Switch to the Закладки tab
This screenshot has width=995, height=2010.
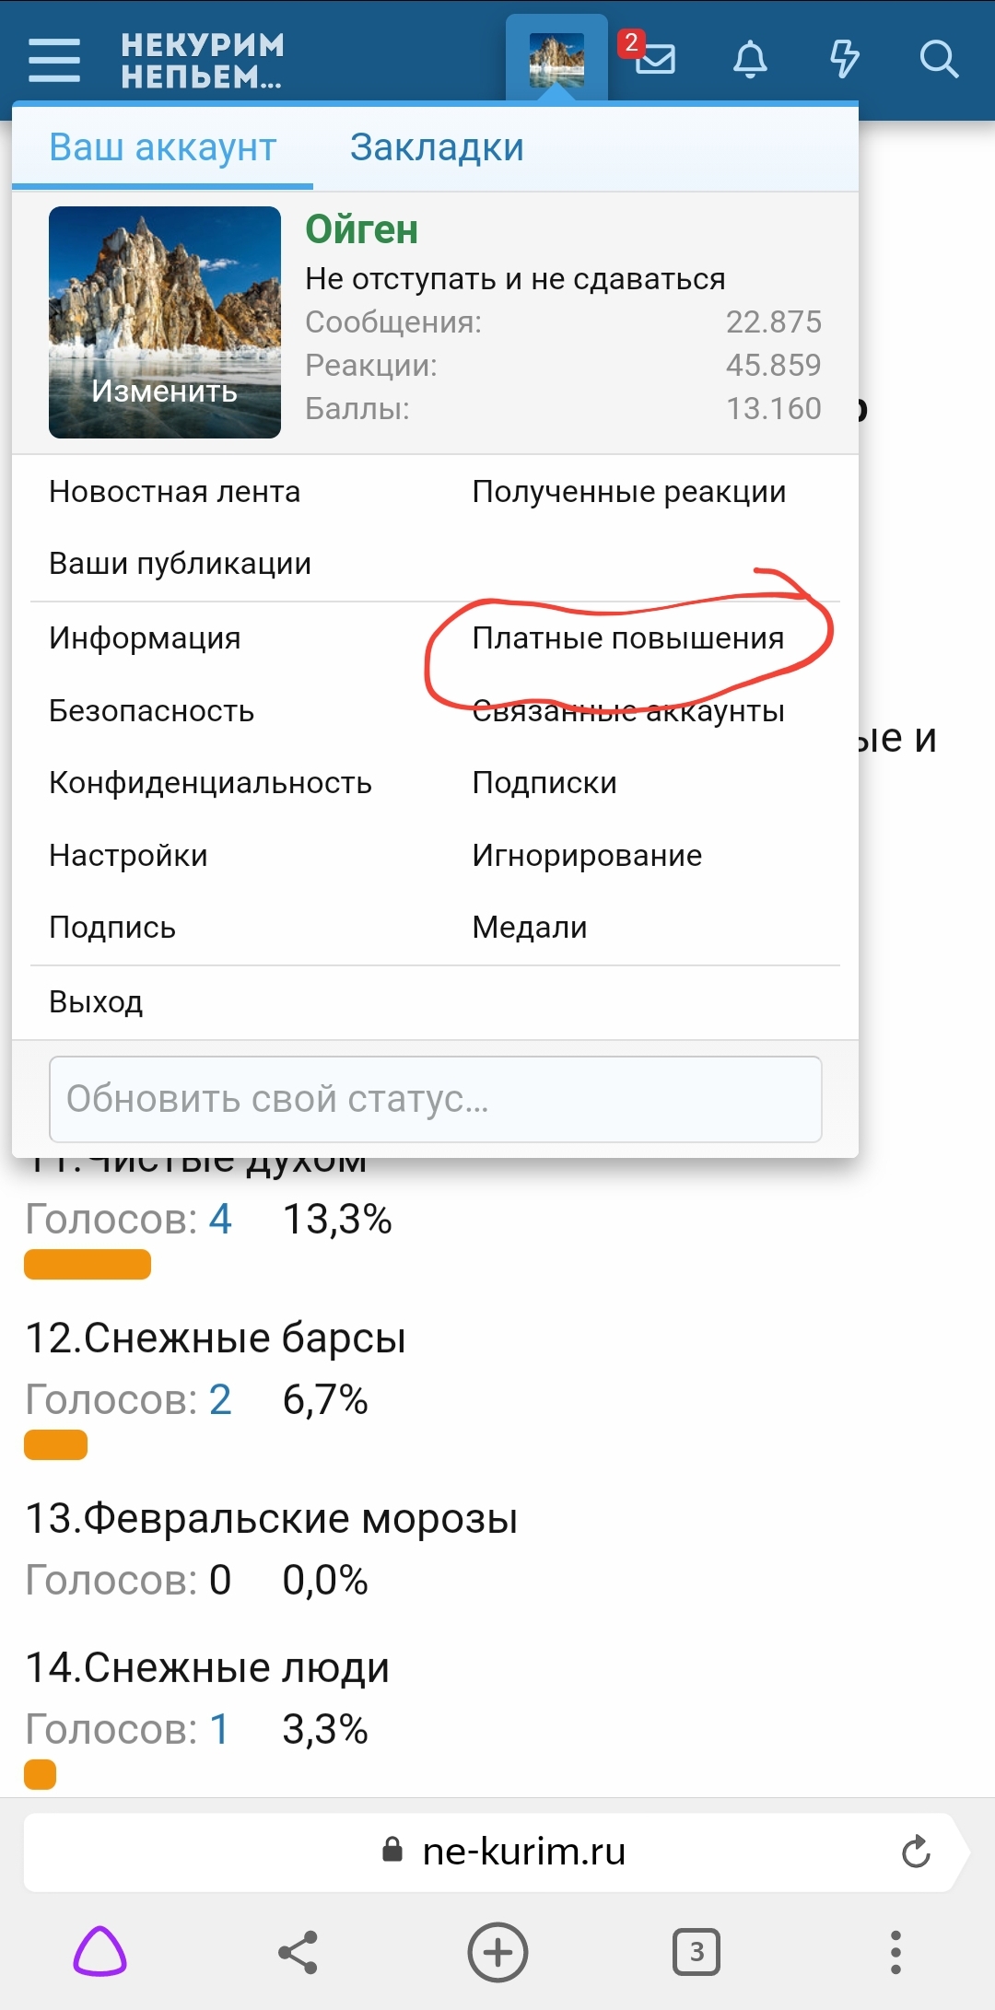436,146
